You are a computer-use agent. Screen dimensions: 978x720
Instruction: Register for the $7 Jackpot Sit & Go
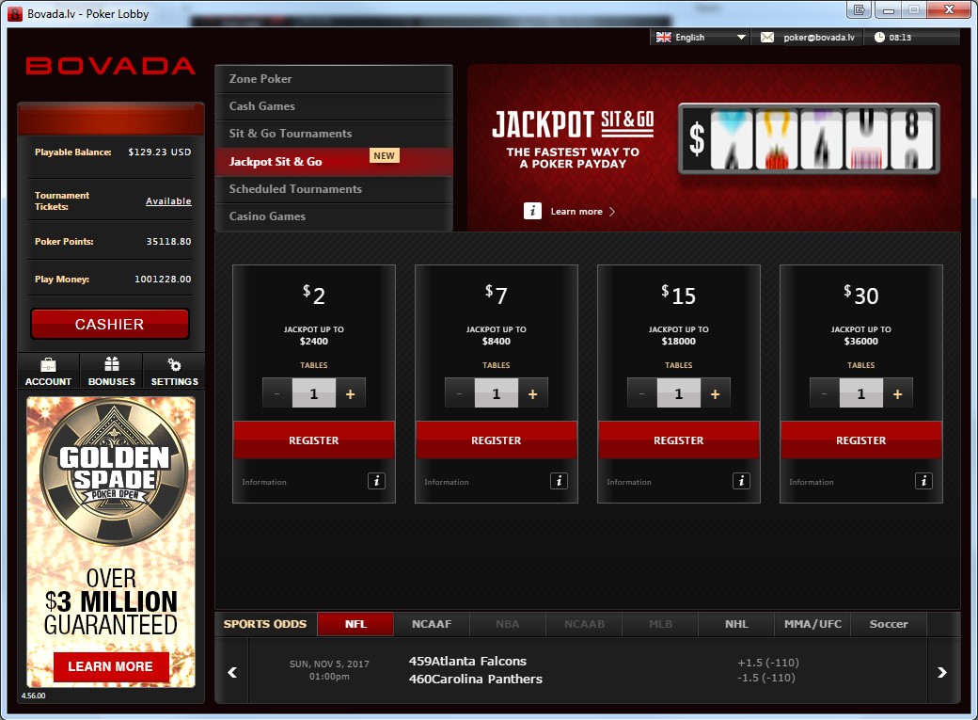[497, 440]
